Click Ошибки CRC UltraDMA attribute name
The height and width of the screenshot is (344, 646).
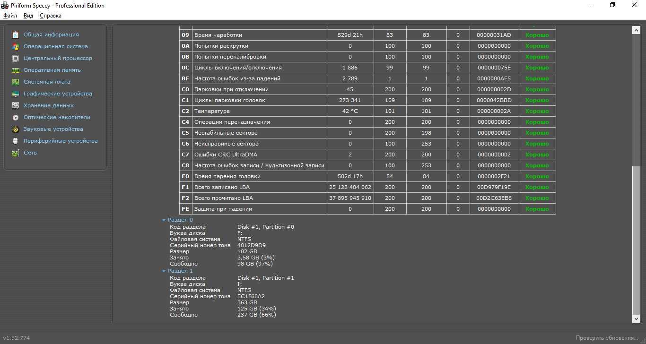pyautogui.click(x=226, y=155)
